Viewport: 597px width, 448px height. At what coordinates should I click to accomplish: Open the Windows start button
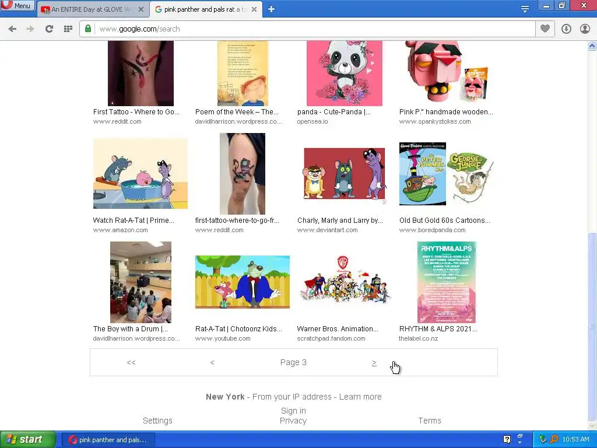click(27, 440)
